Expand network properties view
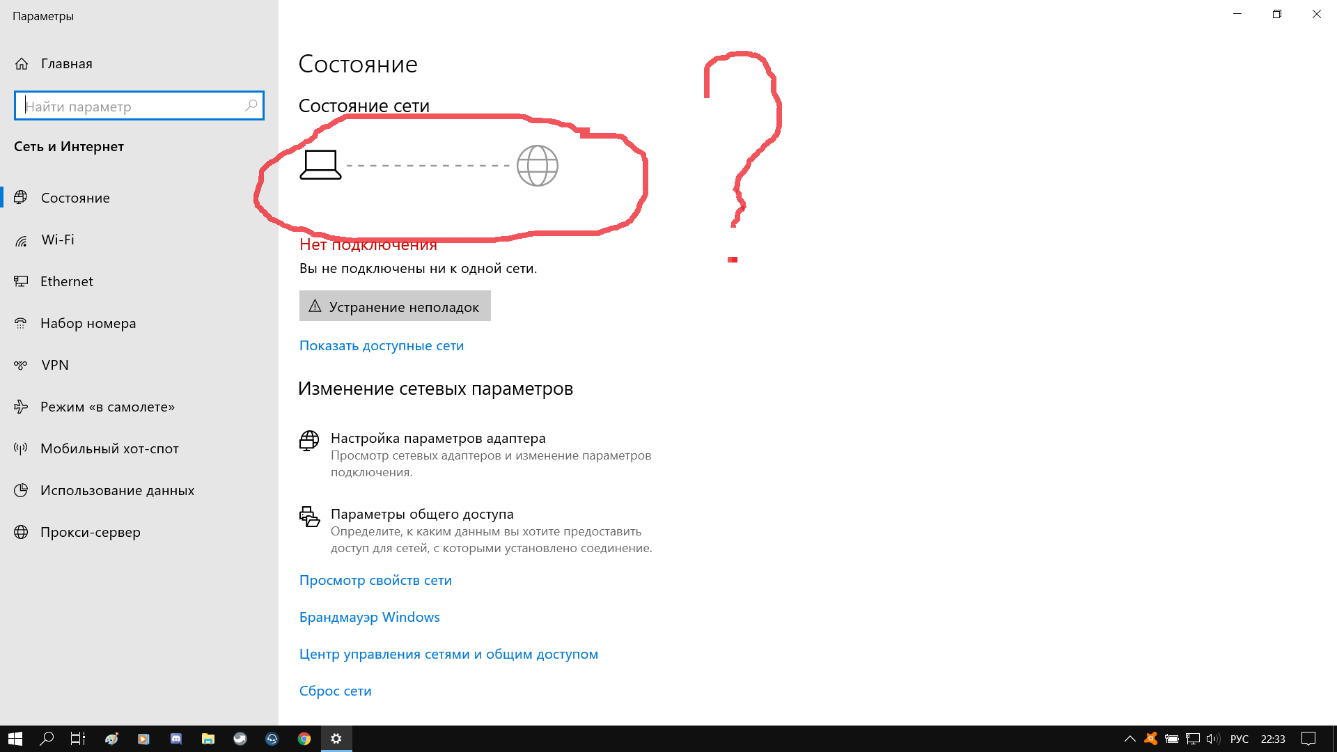 (x=375, y=579)
